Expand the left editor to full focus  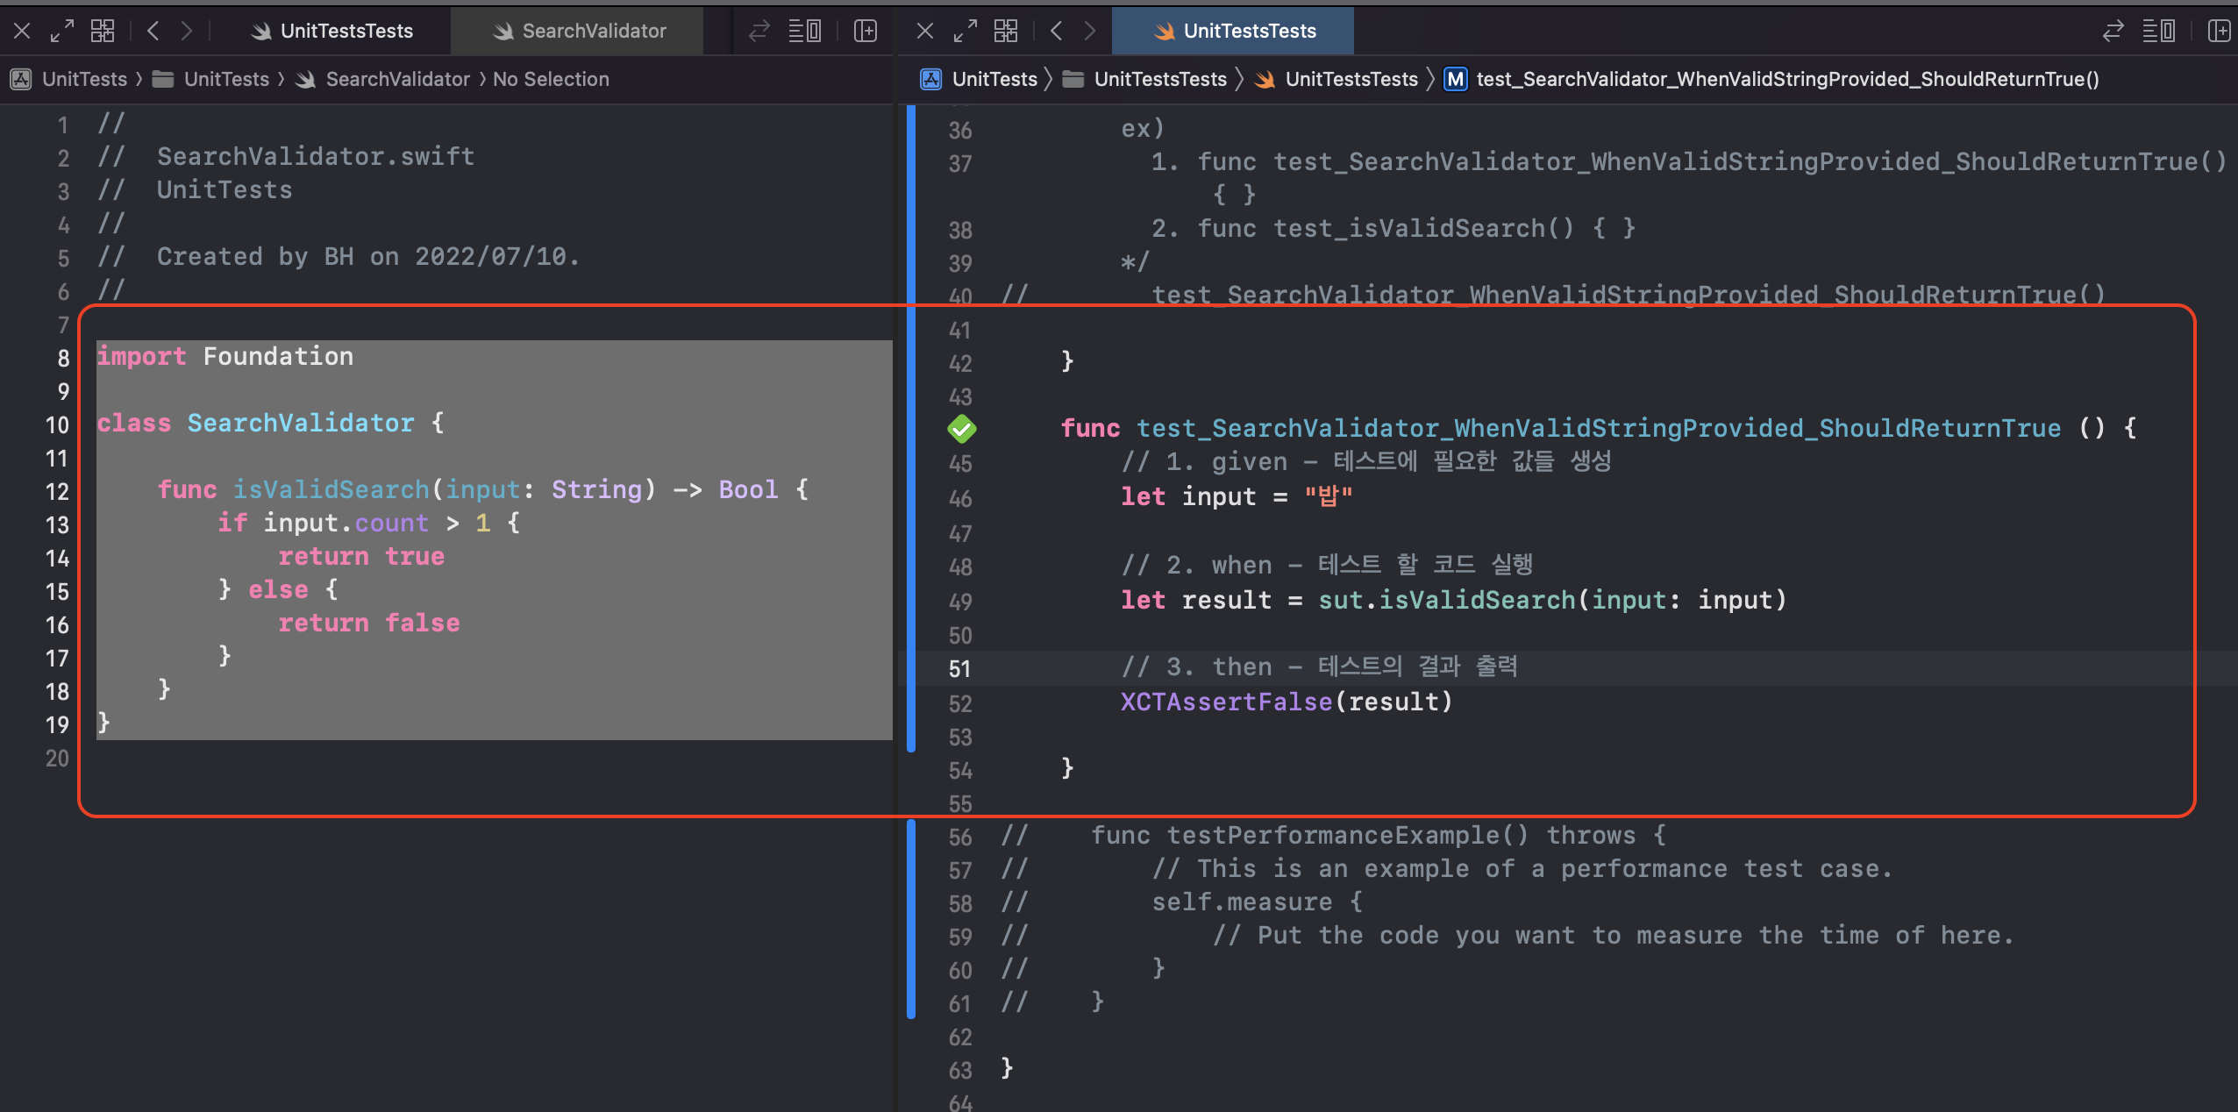coord(61,32)
